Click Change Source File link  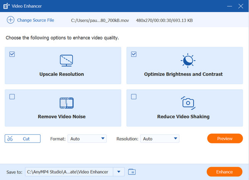click(36, 20)
